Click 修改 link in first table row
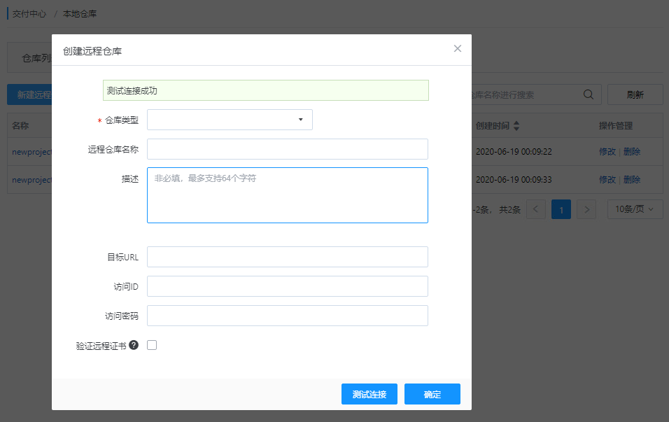 tap(607, 151)
